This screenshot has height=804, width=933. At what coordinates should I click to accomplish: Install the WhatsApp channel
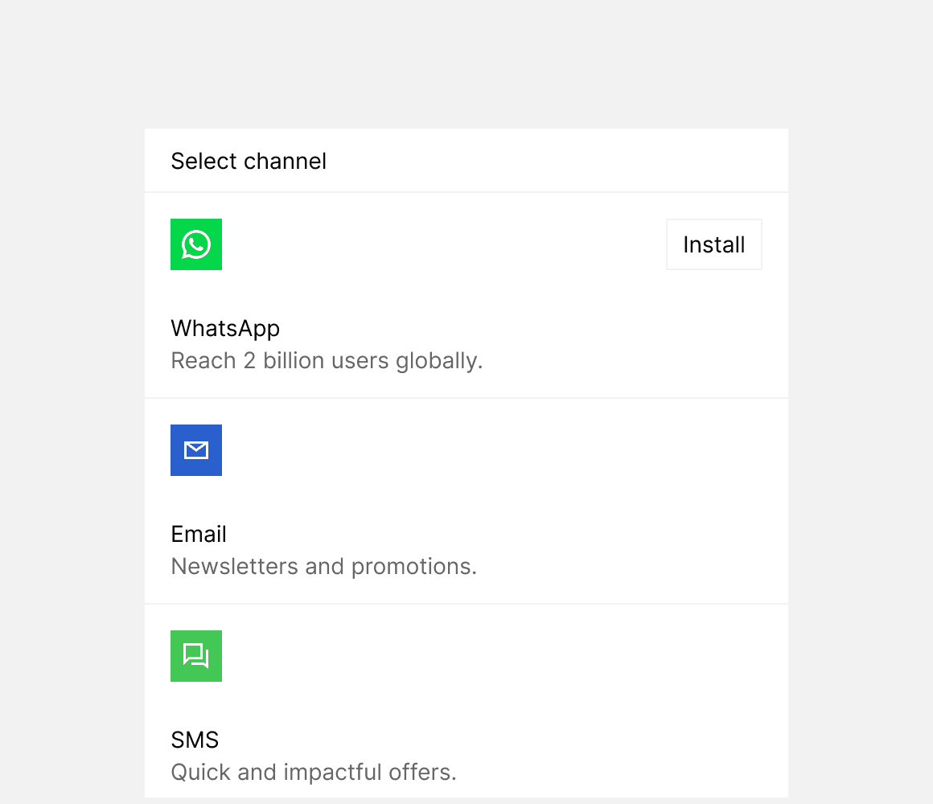click(714, 244)
